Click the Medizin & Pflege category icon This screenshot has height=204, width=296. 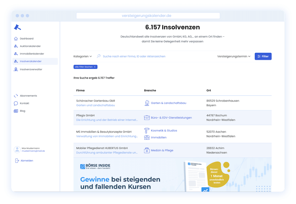[x=147, y=150]
